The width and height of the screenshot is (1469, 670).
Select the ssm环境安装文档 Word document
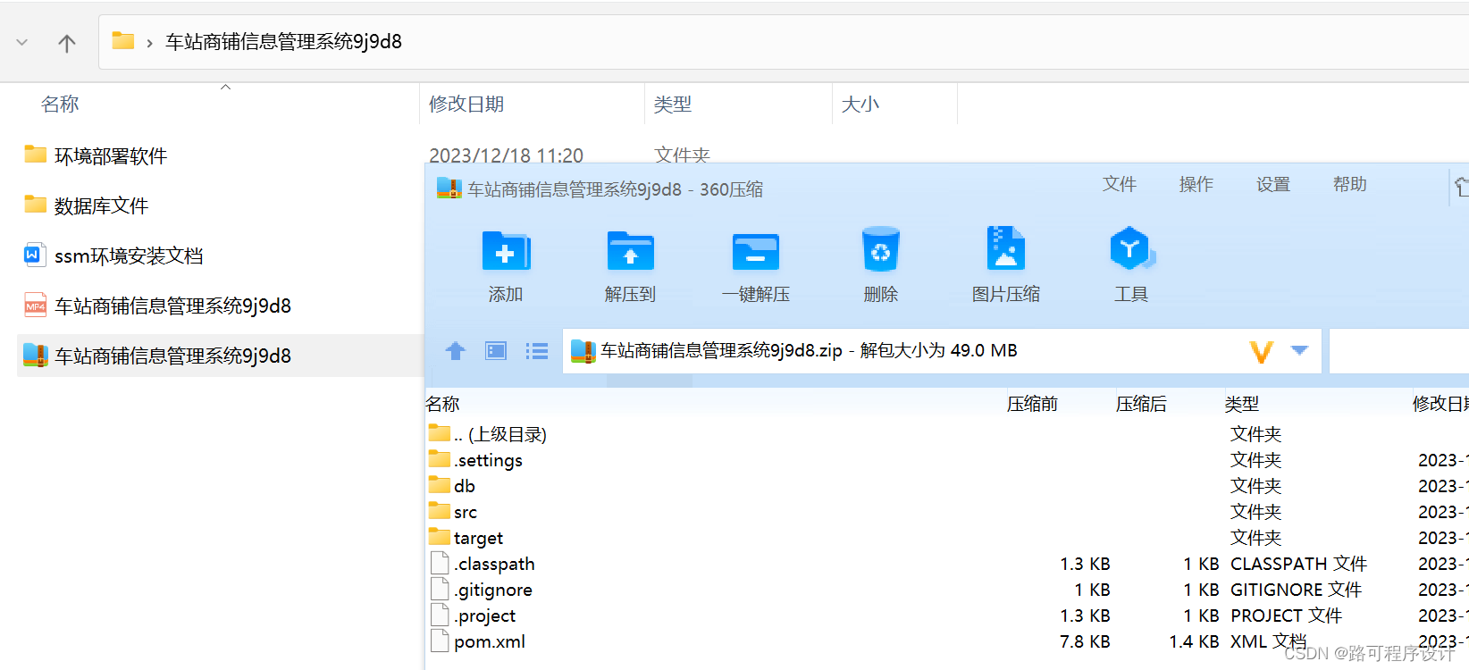tap(129, 256)
